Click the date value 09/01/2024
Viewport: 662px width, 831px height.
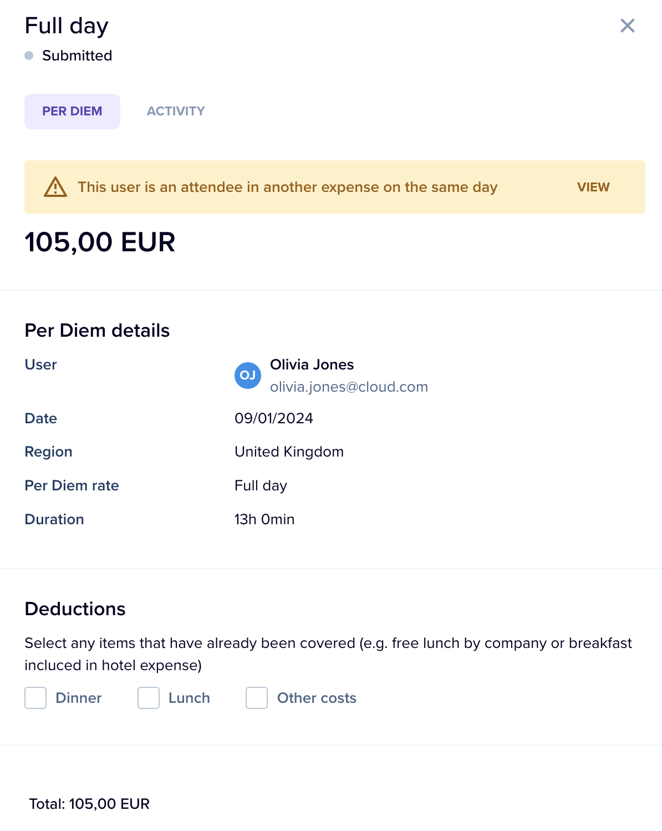tap(274, 418)
